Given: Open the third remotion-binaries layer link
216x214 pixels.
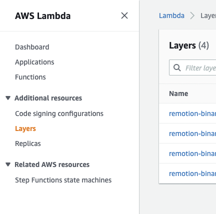Looking at the screenshot, I should click(x=192, y=153).
